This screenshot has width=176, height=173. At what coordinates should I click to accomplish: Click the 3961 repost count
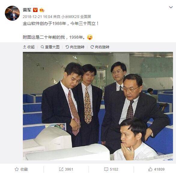69,169
